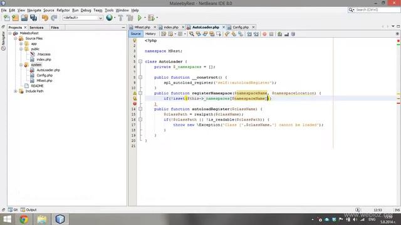Screen dimensions: 401x225
Task: Open dropdown arrow beside globe icon
Action: tap(115, 18)
